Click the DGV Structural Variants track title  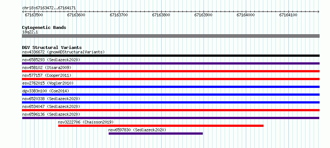click(52, 47)
